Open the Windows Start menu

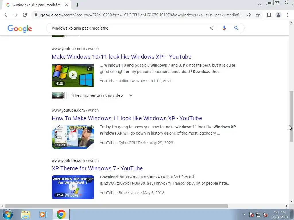pos(8,214)
